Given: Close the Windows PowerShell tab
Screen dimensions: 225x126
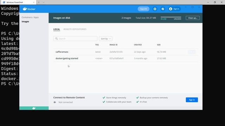Looking at the screenshot, I should click(34, 2).
